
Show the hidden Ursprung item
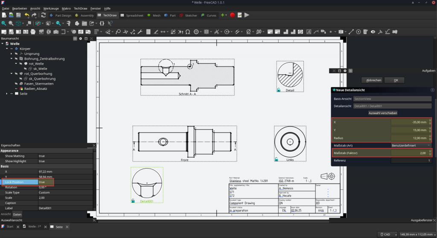point(16,54)
